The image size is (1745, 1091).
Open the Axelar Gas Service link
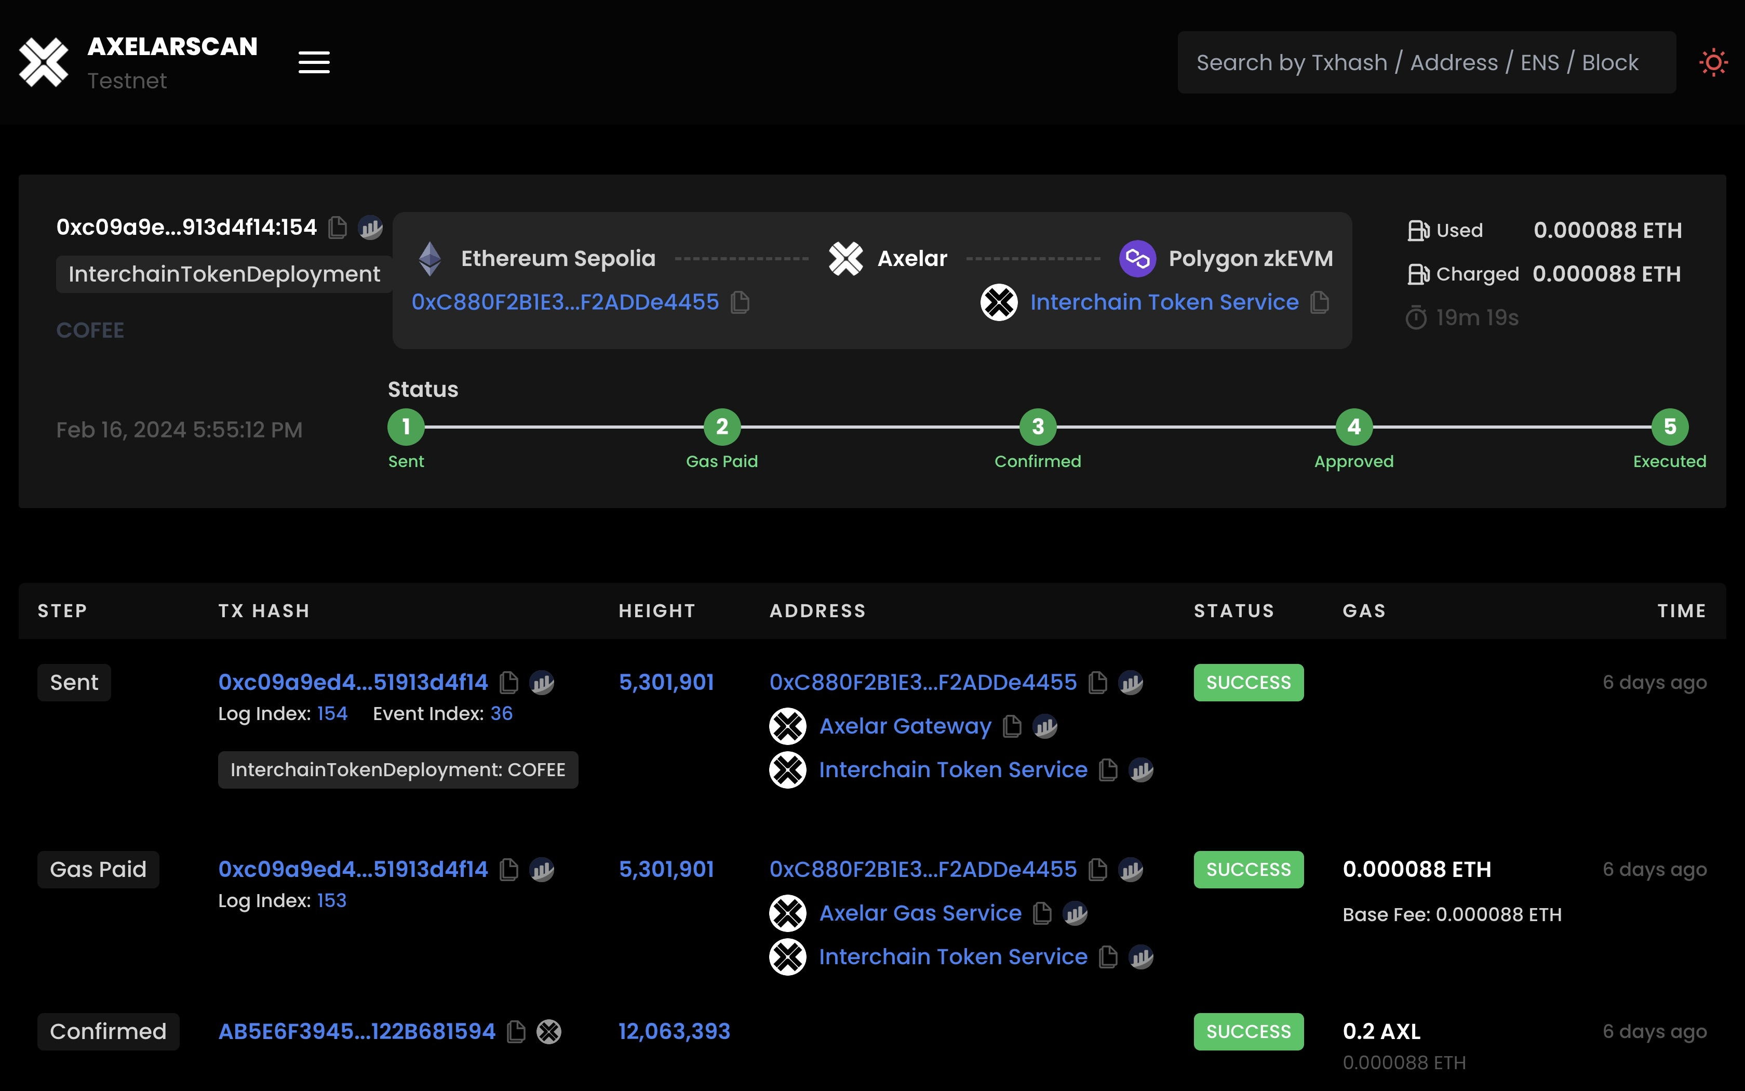click(x=920, y=913)
